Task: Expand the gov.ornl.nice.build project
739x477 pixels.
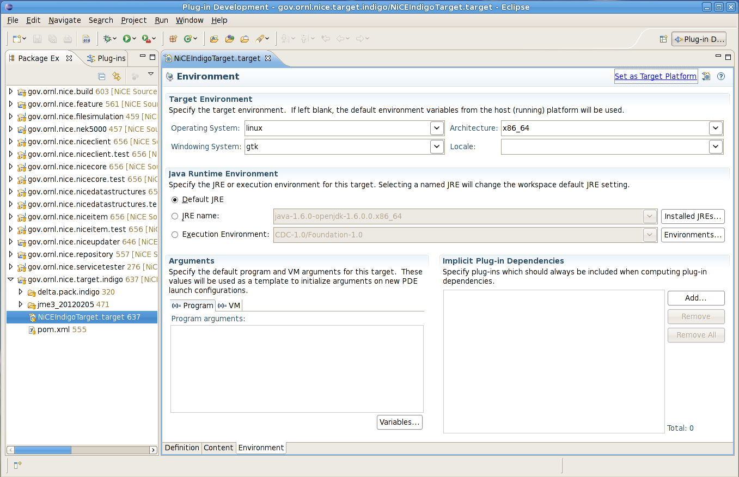Action: click(11, 91)
